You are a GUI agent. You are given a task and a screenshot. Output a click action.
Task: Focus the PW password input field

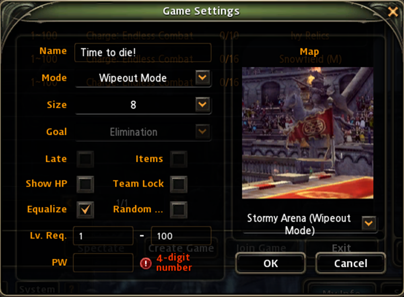[103, 263]
